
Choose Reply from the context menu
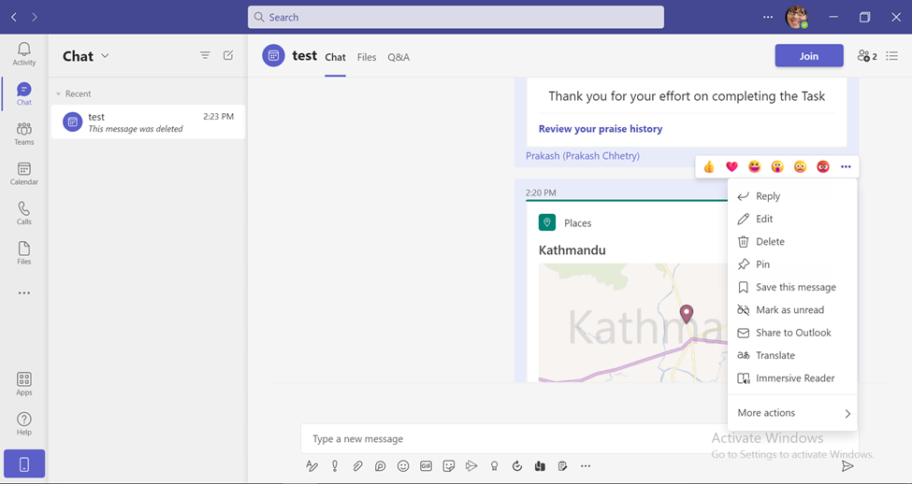coord(792,196)
